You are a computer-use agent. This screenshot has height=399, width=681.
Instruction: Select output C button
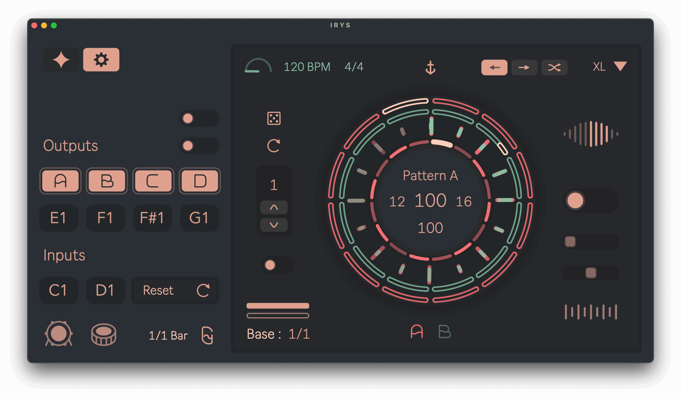pos(153,181)
